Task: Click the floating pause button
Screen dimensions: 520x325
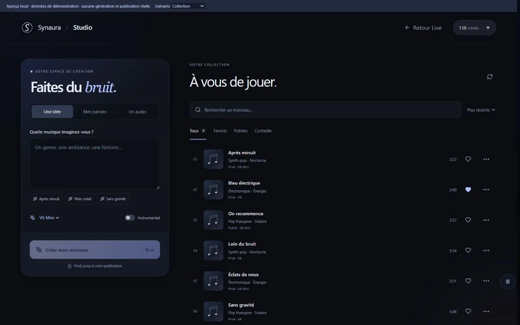Action: pos(508,282)
